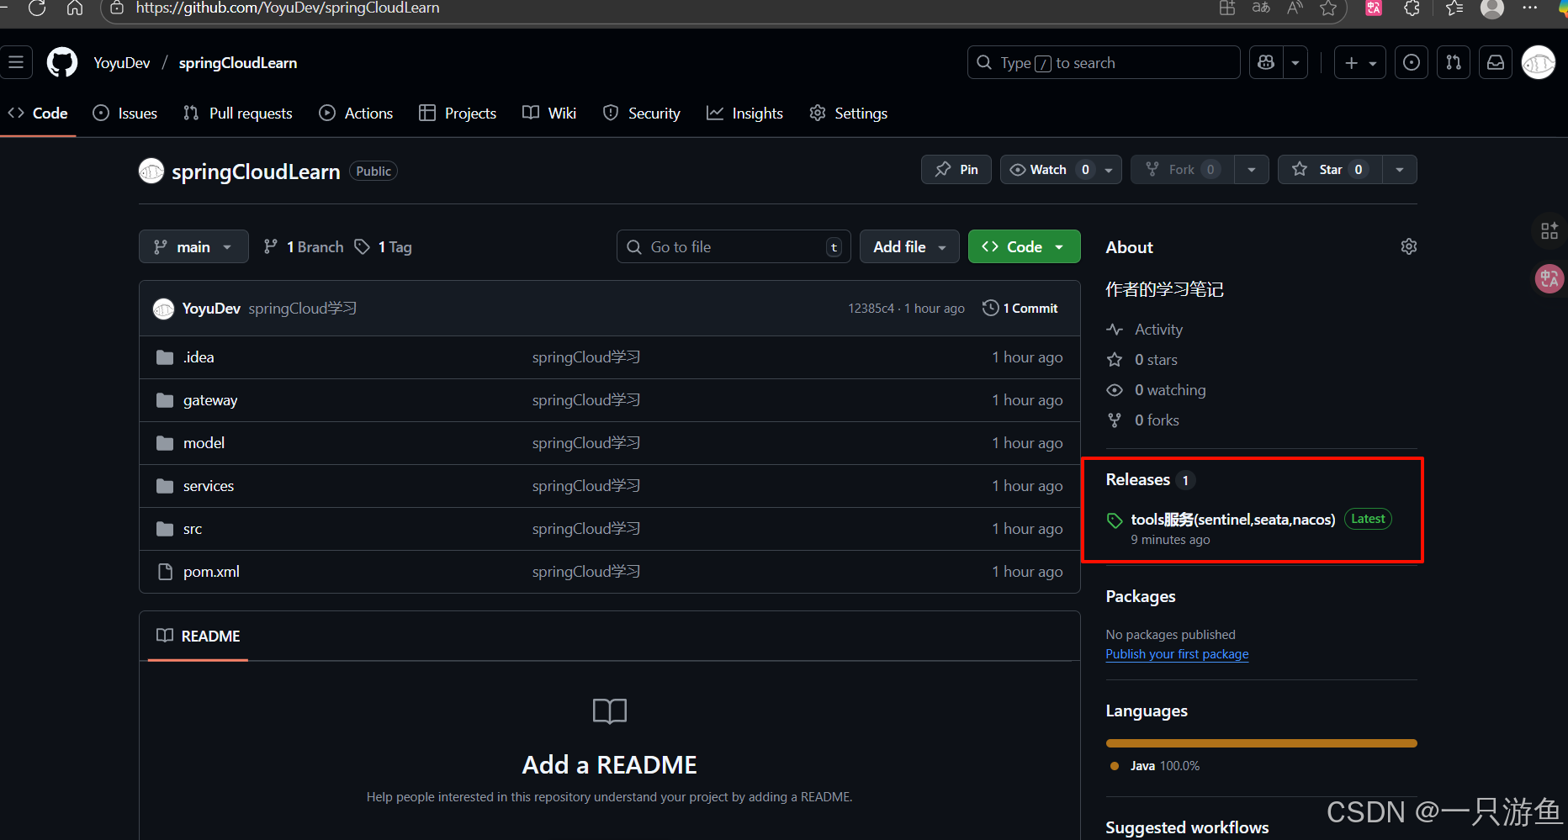
Task: Click the Java 100.0% language entry
Action: [1156, 766]
